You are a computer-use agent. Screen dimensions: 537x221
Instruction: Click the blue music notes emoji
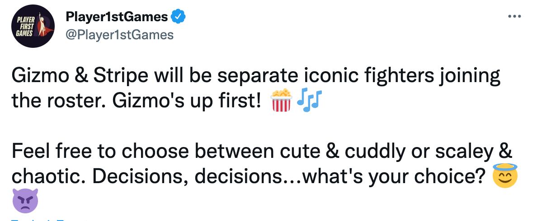click(309, 101)
